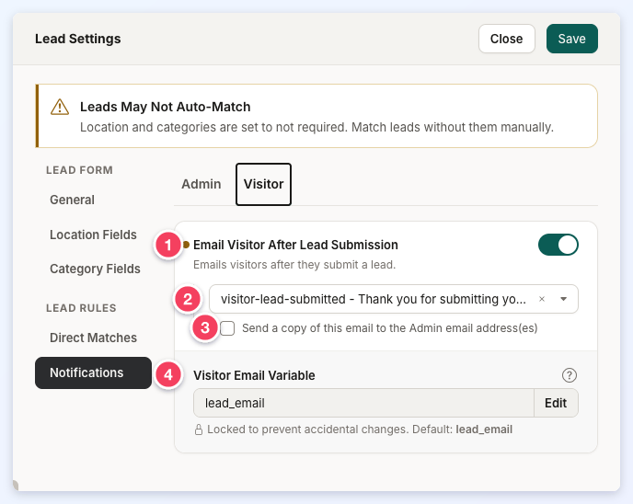Click Send a copy of this email text
The height and width of the screenshot is (504, 633).
click(x=389, y=328)
